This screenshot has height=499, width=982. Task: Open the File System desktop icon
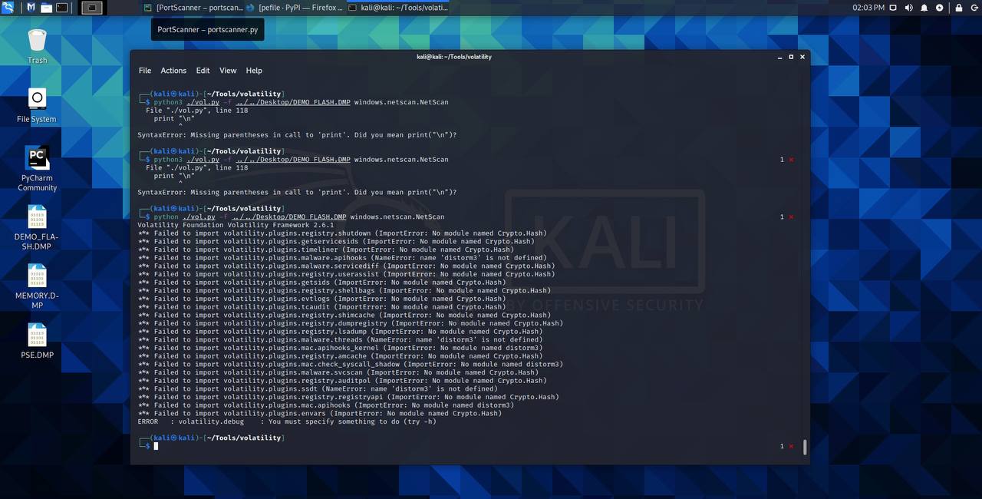(x=37, y=105)
